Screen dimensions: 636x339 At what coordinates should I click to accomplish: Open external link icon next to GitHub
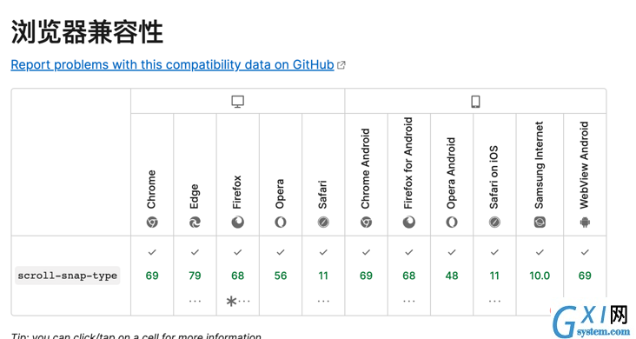341,65
